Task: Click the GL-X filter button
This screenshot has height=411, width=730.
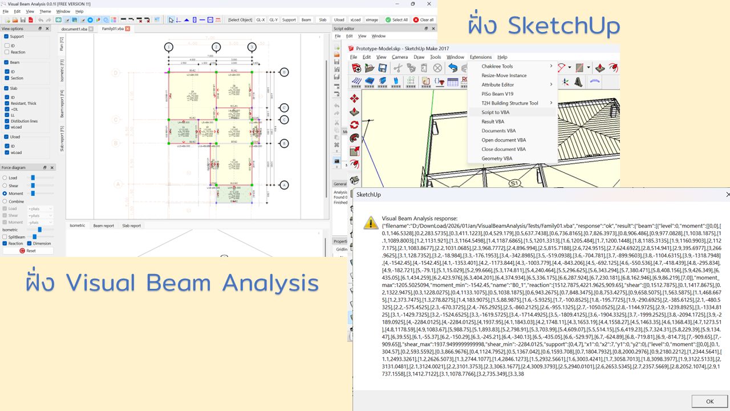Action: click(260, 20)
